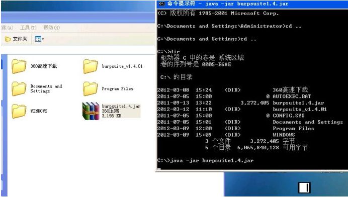
Task: Click the AUTOEXEC.BAT line in console
Action: pyautogui.click(x=234, y=96)
